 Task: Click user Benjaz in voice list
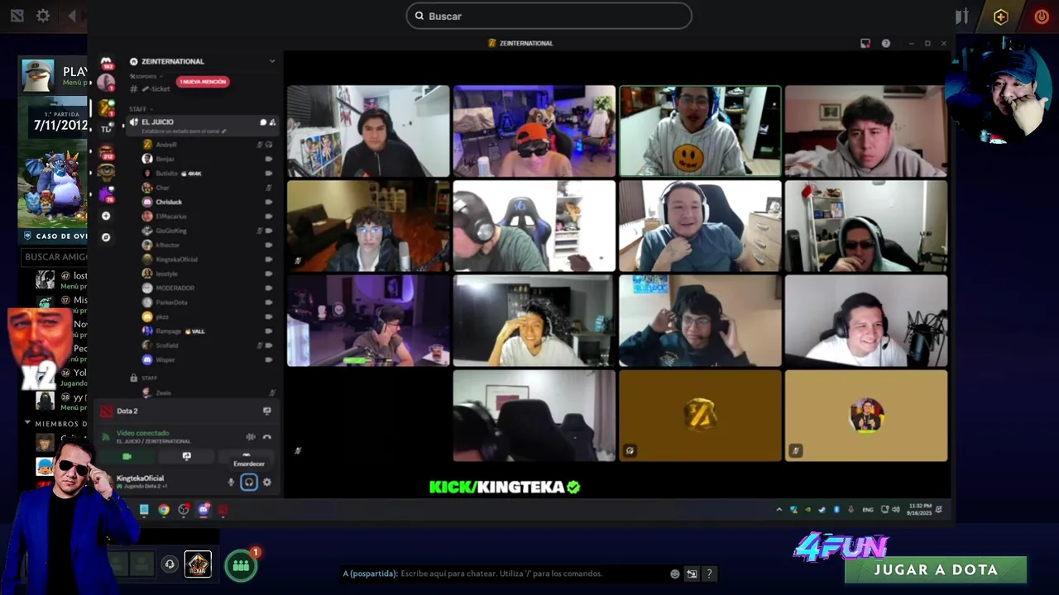[165, 159]
